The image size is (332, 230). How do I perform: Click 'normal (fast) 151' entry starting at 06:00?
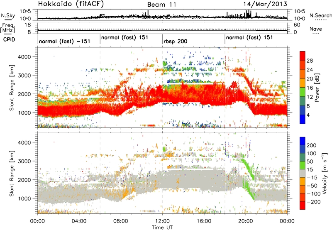(x=125, y=38)
